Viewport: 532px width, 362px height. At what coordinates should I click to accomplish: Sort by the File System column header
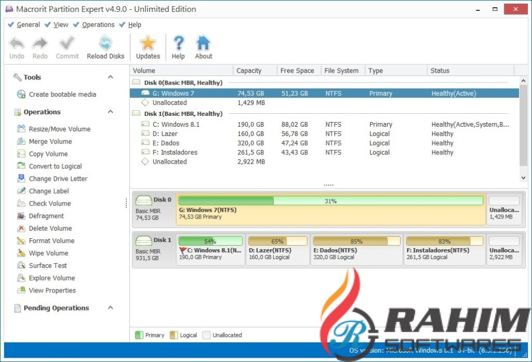click(343, 71)
